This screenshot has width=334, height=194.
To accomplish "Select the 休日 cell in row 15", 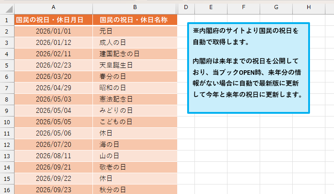I will (x=135, y=179).
